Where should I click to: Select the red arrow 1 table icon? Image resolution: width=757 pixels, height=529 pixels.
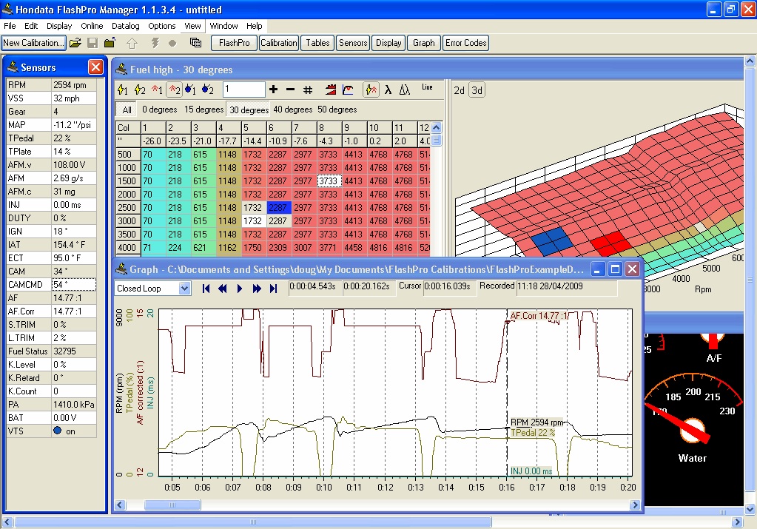[157, 90]
